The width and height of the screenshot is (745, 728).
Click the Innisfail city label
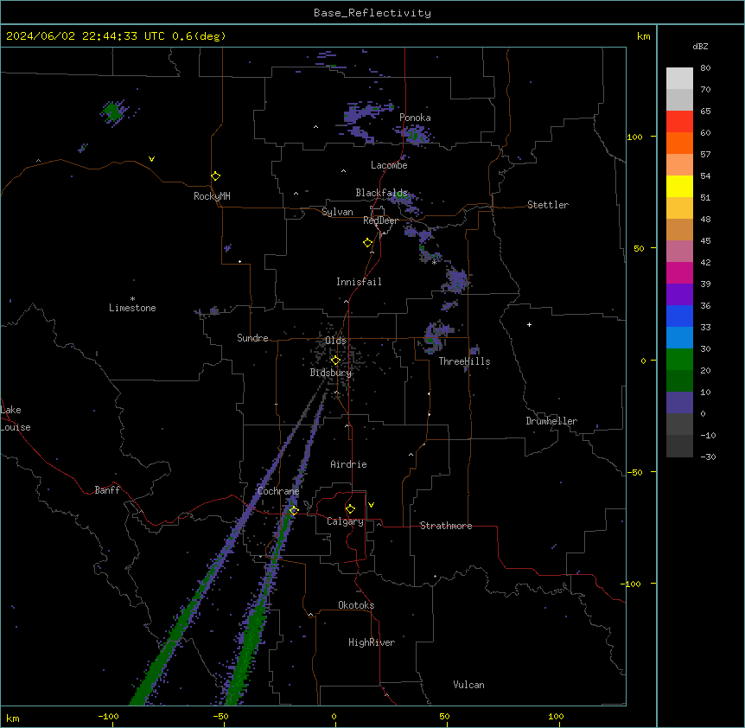pyautogui.click(x=359, y=282)
